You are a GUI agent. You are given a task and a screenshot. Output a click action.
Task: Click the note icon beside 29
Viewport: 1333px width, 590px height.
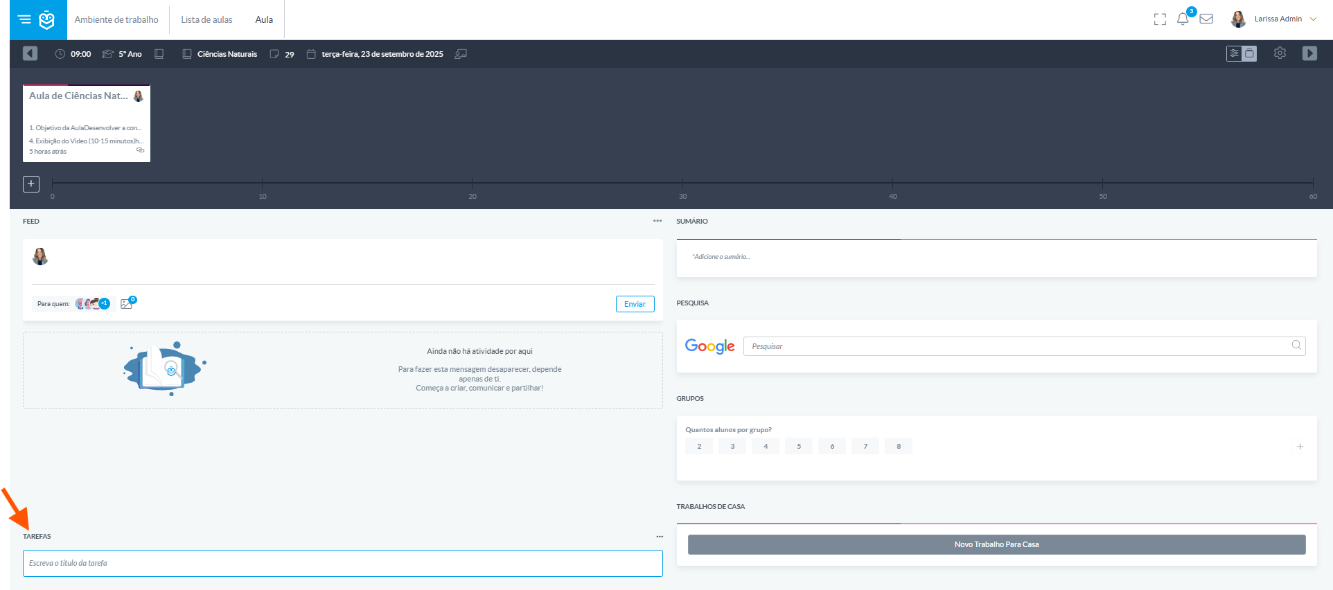click(274, 54)
